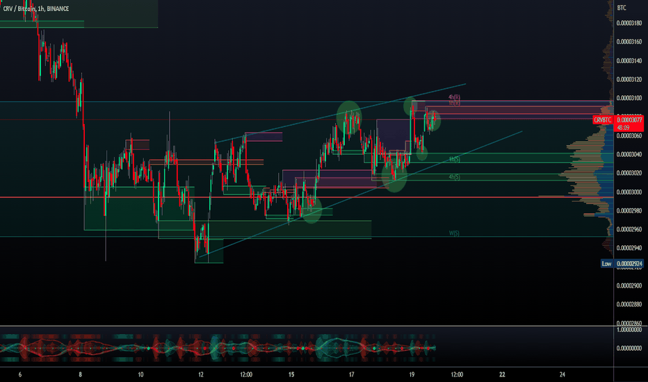Click price axis level 0.00003040
The height and width of the screenshot is (382, 648).
(x=629, y=154)
